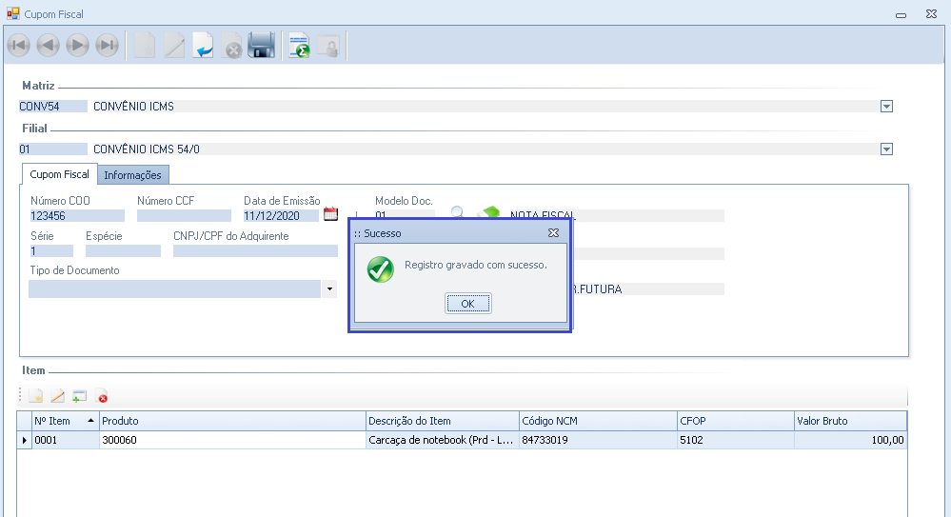Click the undo blue arrow document icon
The image size is (951, 517).
click(x=203, y=46)
